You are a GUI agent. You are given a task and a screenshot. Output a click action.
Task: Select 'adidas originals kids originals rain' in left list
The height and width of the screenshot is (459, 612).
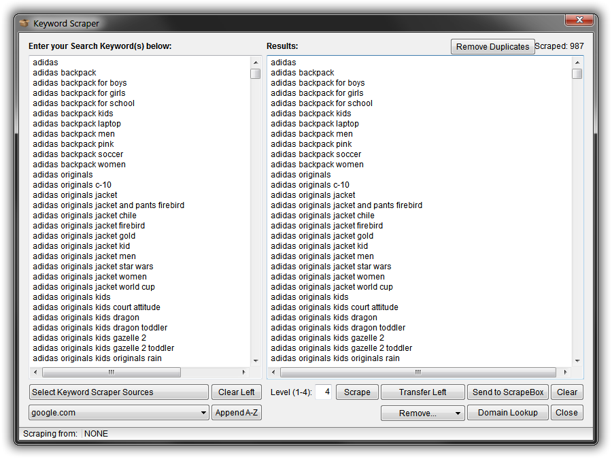click(x=97, y=358)
